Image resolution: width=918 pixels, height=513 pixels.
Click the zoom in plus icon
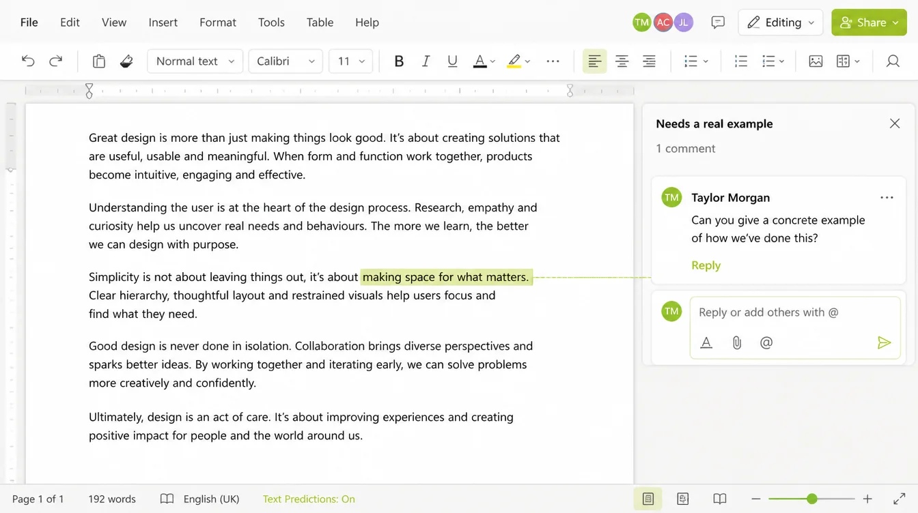coord(867,499)
